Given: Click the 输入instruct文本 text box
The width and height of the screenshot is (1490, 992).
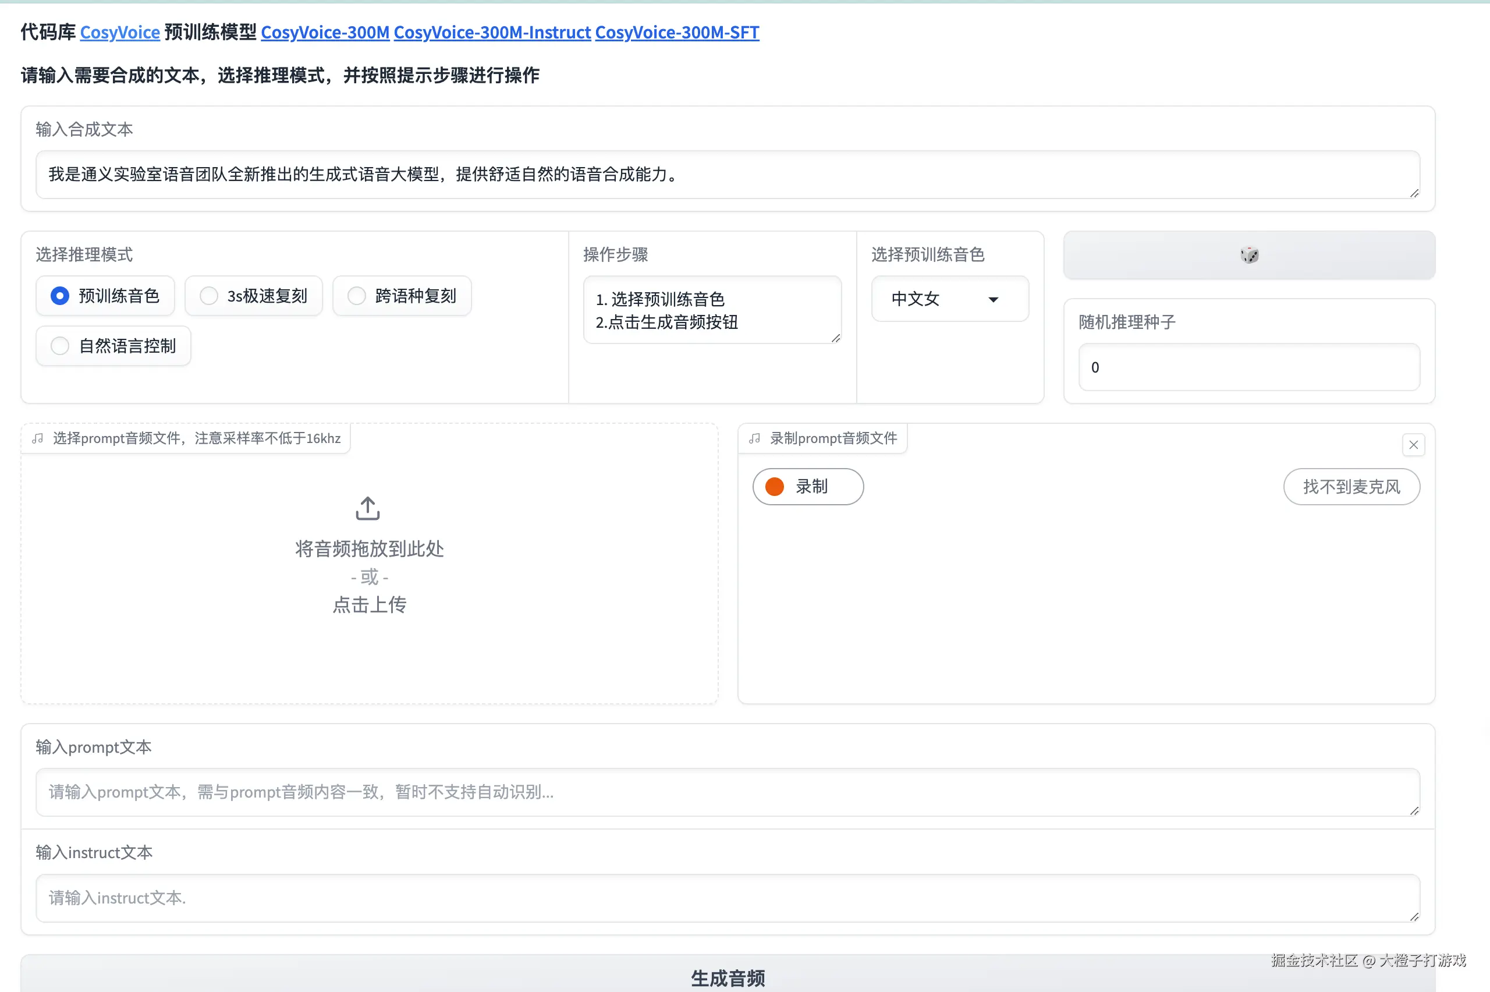Looking at the screenshot, I should [728, 898].
